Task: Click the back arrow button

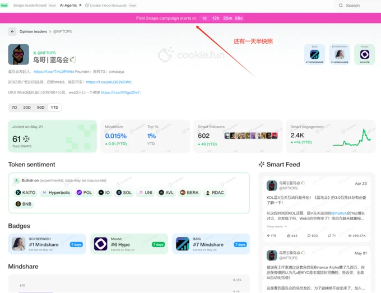Action: coord(12,31)
